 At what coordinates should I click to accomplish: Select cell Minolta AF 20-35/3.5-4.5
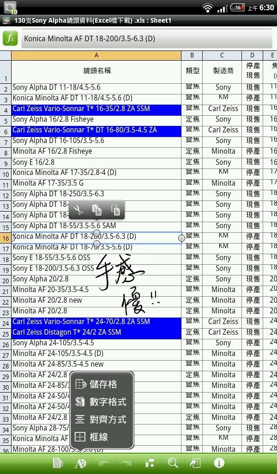(x=96, y=290)
